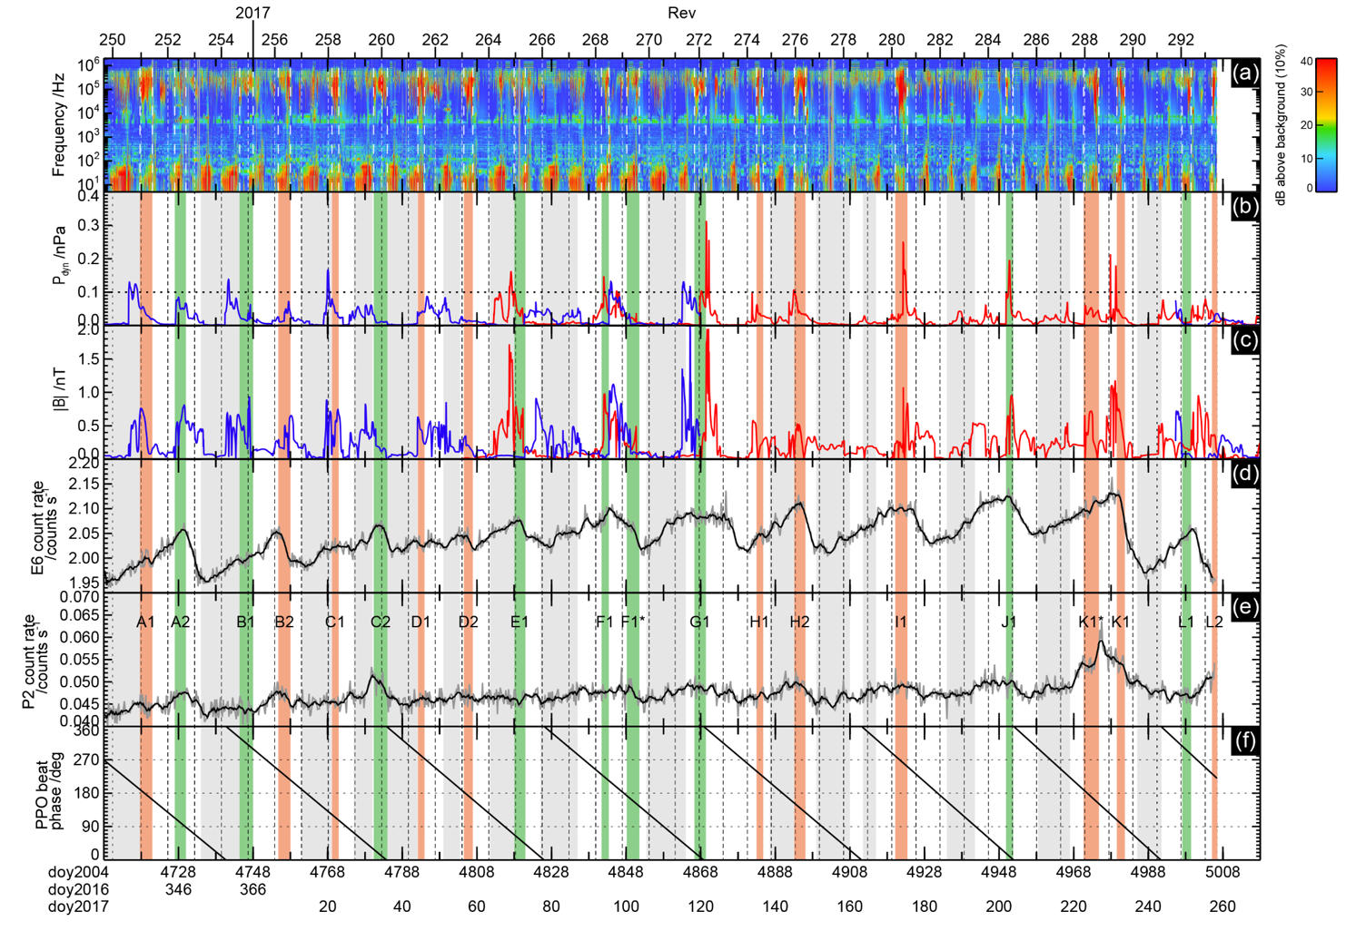Select the K1* event label
This screenshot has width=1356, height=931.
click(x=1091, y=622)
